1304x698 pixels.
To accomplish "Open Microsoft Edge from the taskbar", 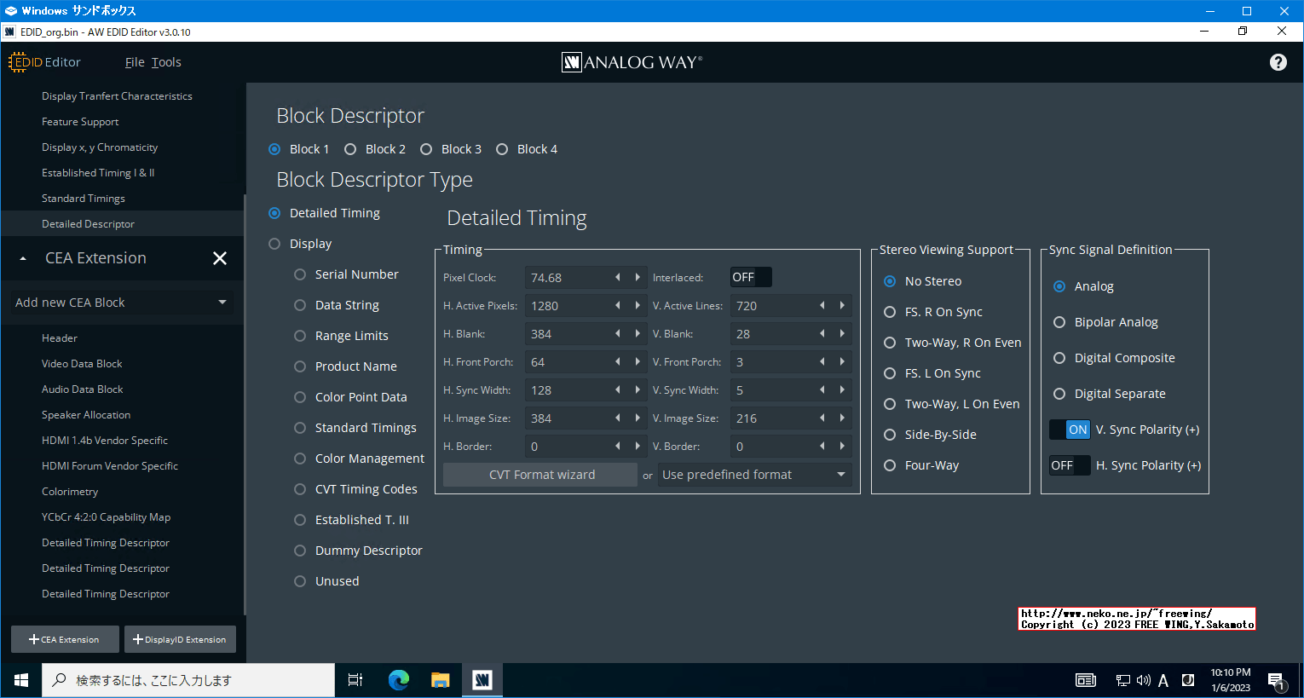I will 398,680.
